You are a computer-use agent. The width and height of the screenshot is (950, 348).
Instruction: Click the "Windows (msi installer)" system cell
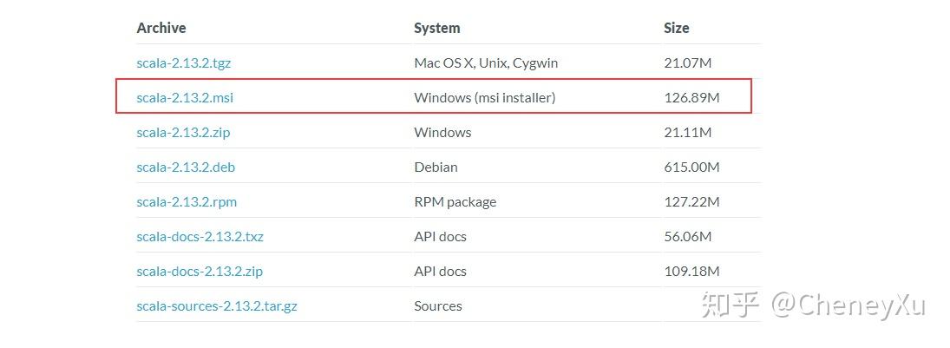click(485, 98)
